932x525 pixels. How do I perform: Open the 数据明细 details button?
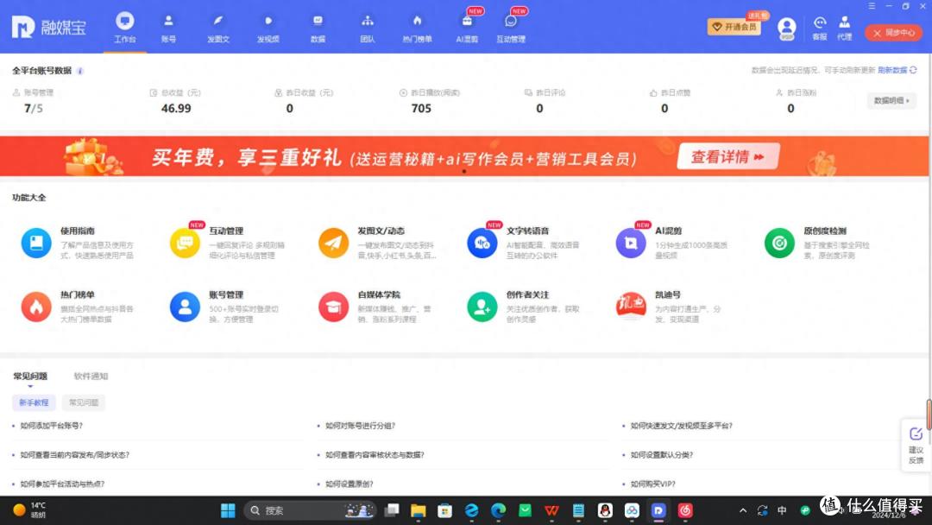891,100
